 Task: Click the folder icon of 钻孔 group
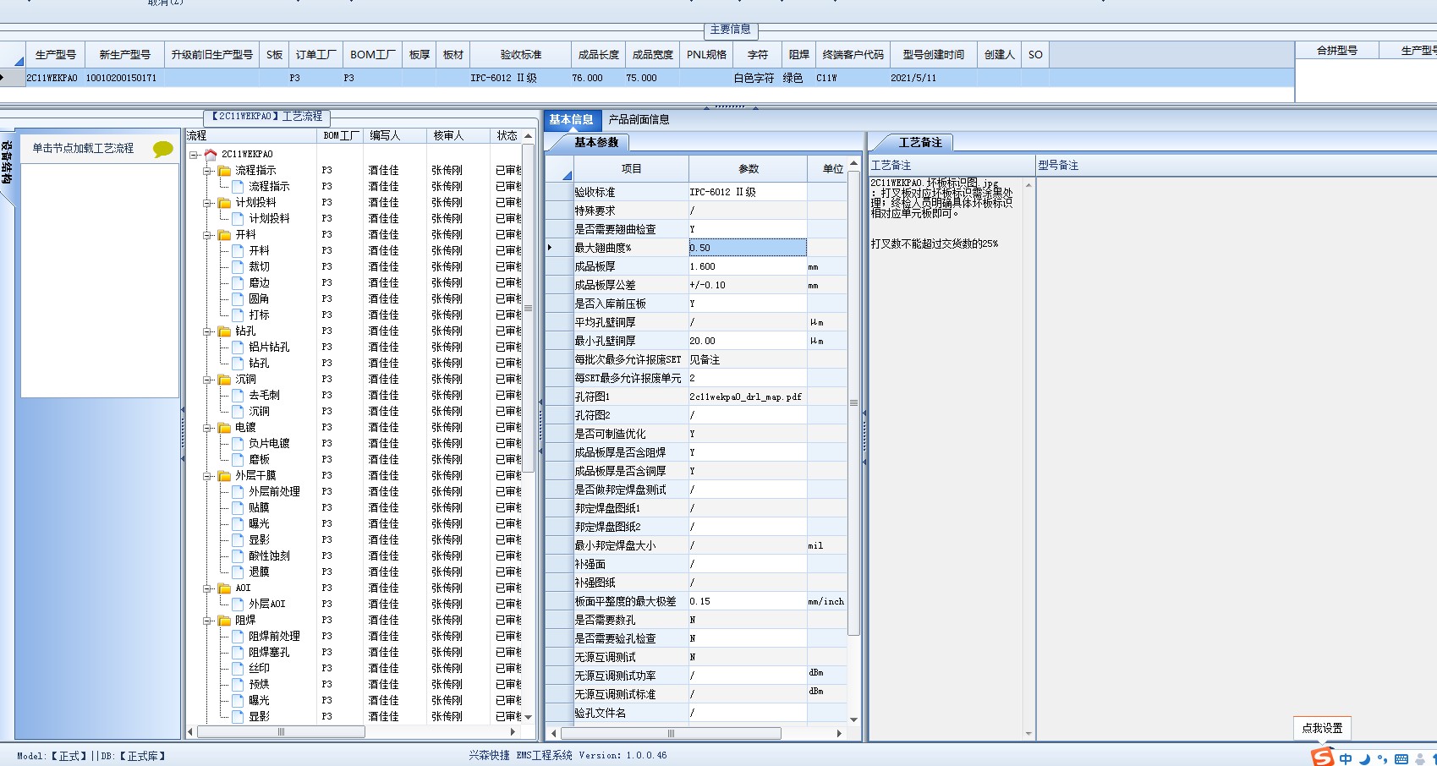pyautogui.click(x=225, y=331)
